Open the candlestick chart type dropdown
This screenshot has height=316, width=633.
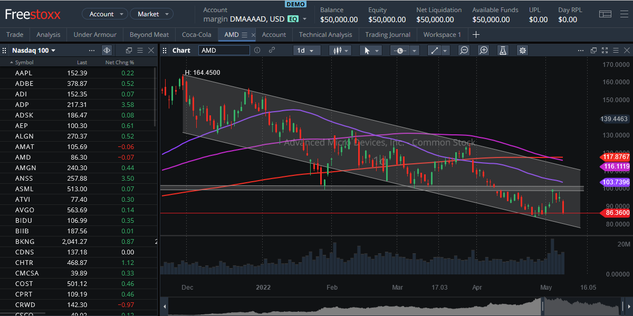click(340, 50)
